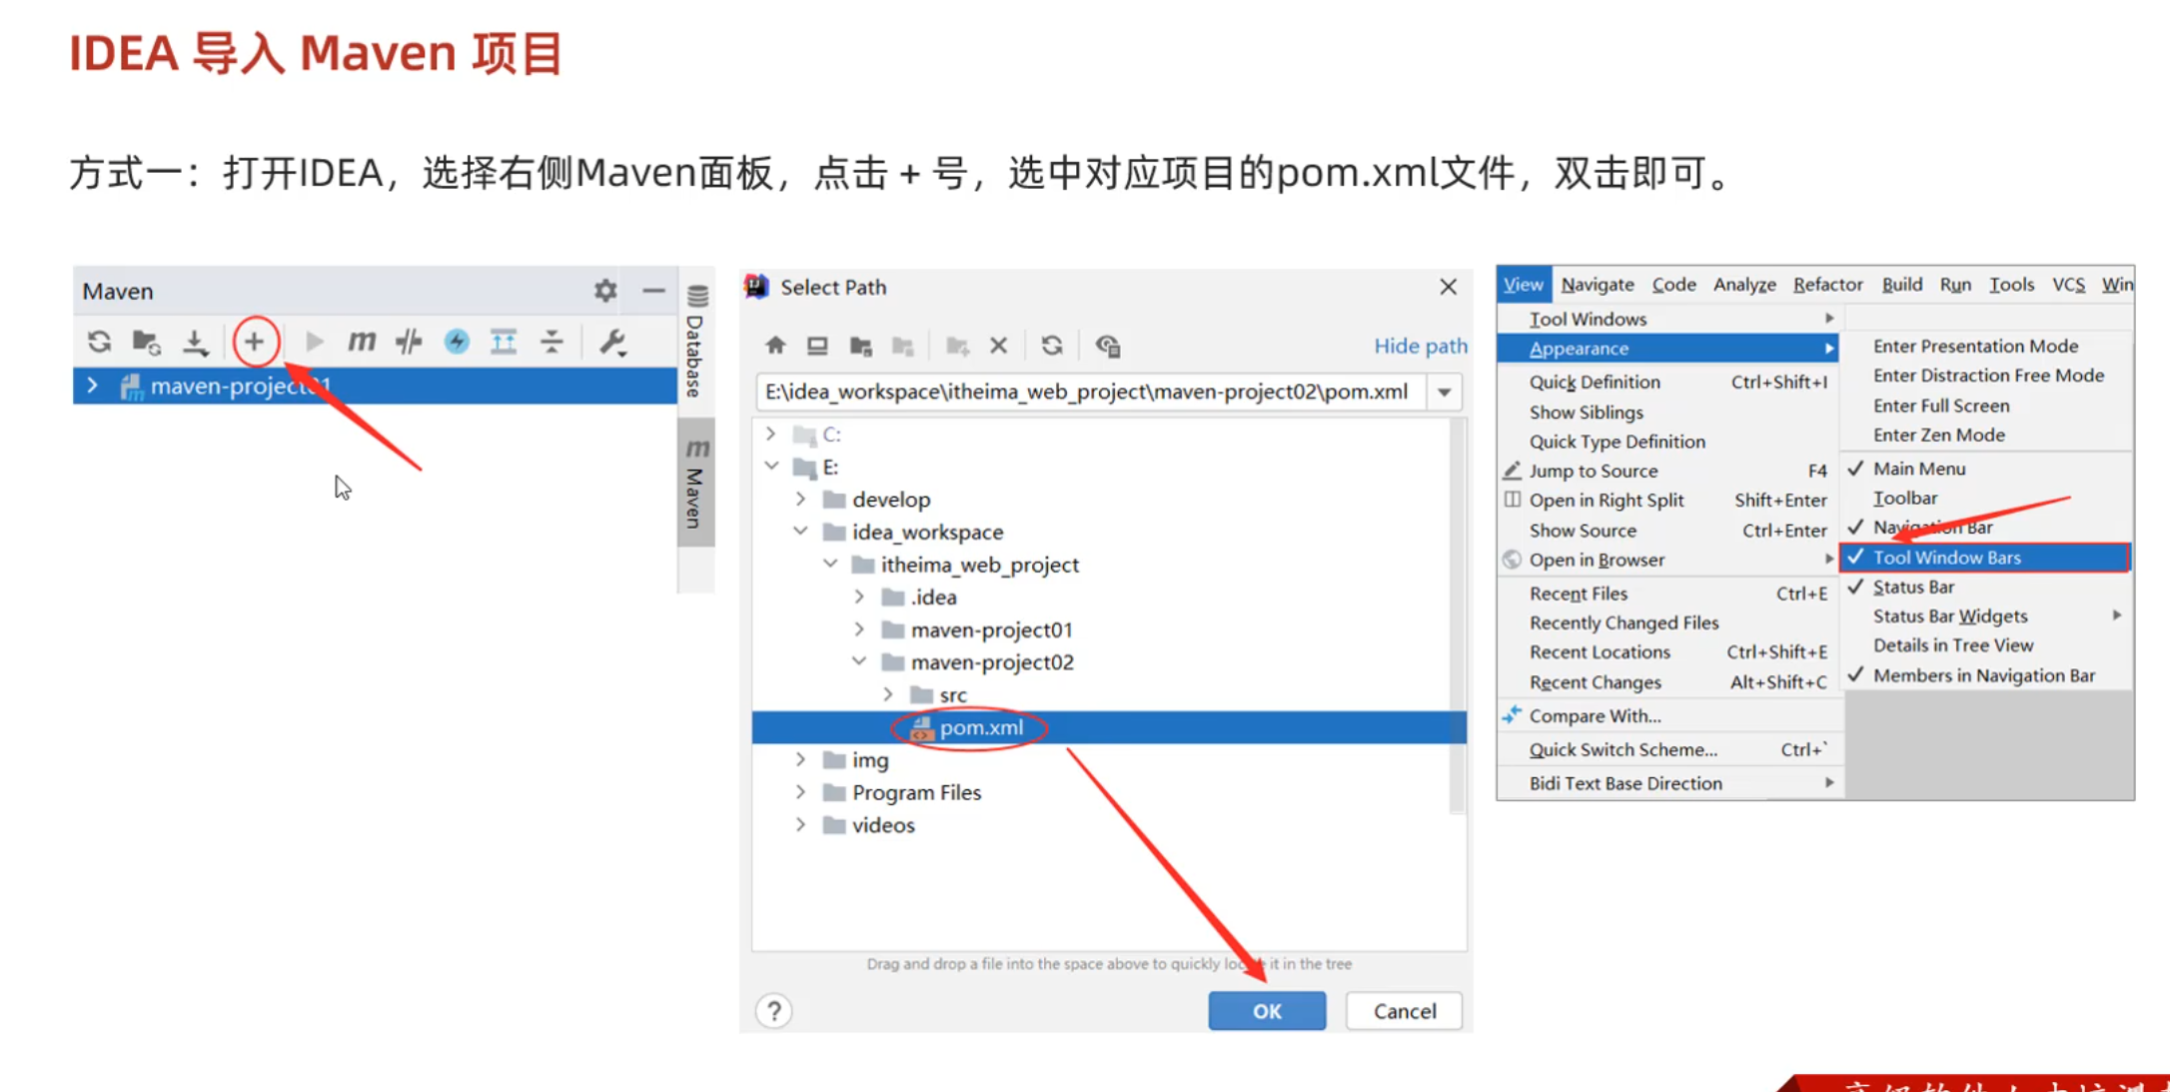Toggle the Status Bar menu option
This screenshot has width=2170, height=1092.
click(1912, 586)
